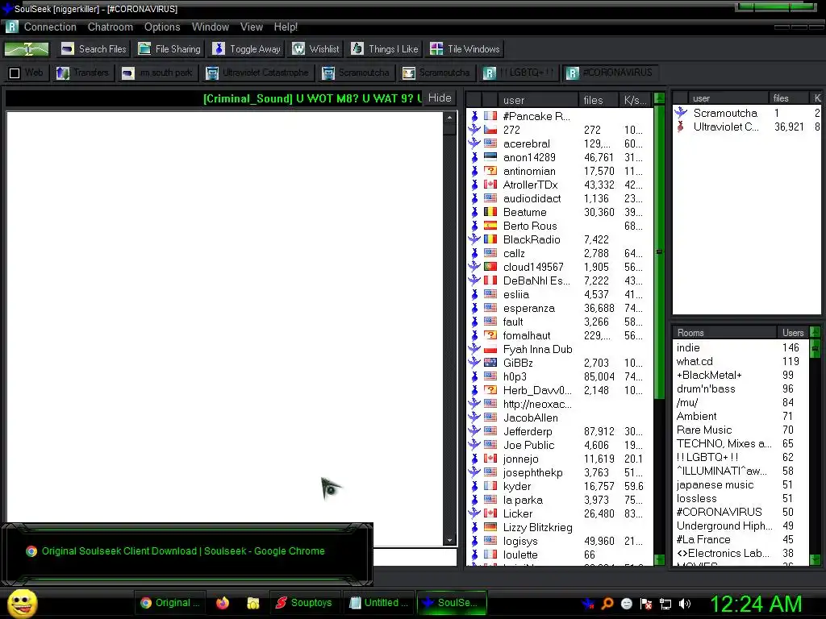Open the View menu
Screen dimensions: 826x619
coord(252,27)
